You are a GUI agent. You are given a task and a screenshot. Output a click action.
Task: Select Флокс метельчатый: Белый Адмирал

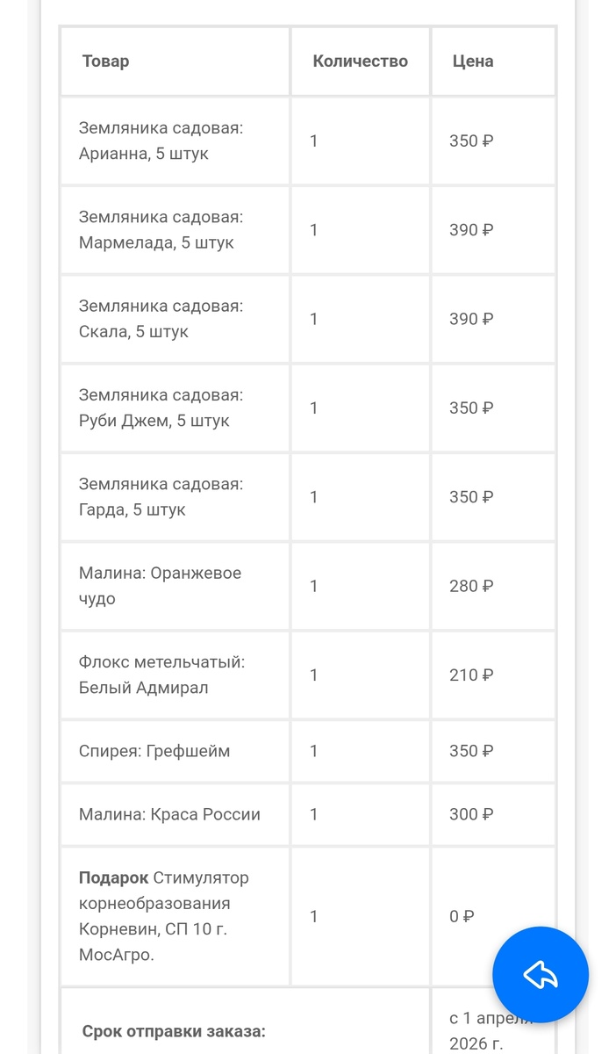click(x=161, y=675)
